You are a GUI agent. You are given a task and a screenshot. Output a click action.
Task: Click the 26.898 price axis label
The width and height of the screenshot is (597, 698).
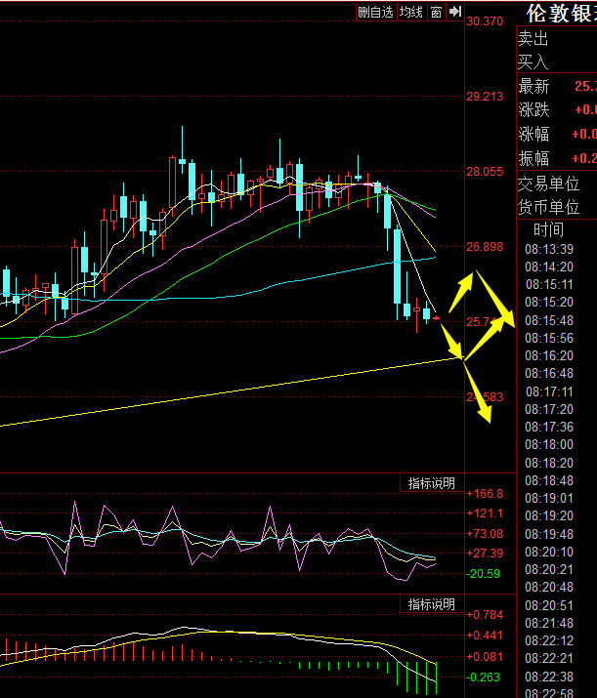coord(485,247)
